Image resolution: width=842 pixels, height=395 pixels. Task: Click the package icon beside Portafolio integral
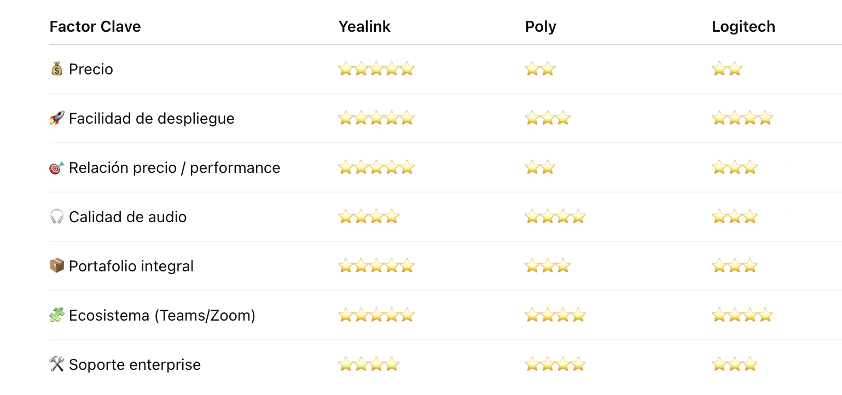click(57, 266)
